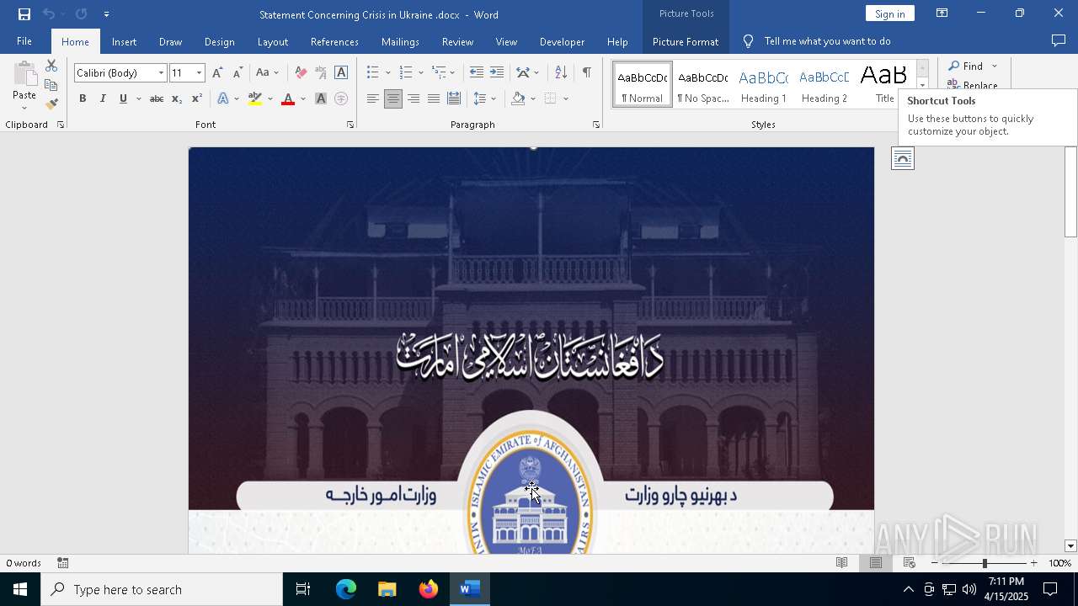Expand the Borders dropdown arrow
This screenshot has width=1078, height=606.
566,99
